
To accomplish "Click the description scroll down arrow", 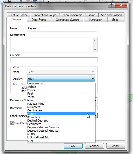I will 95,50.
